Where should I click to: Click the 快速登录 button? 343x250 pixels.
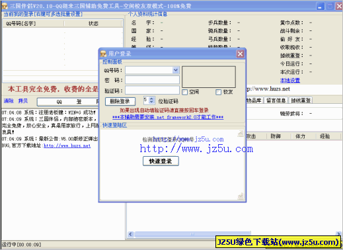click(161, 161)
